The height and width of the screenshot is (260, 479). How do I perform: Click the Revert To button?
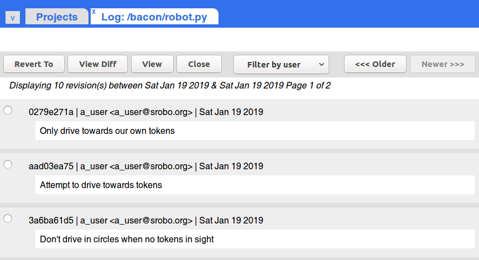coord(34,64)
